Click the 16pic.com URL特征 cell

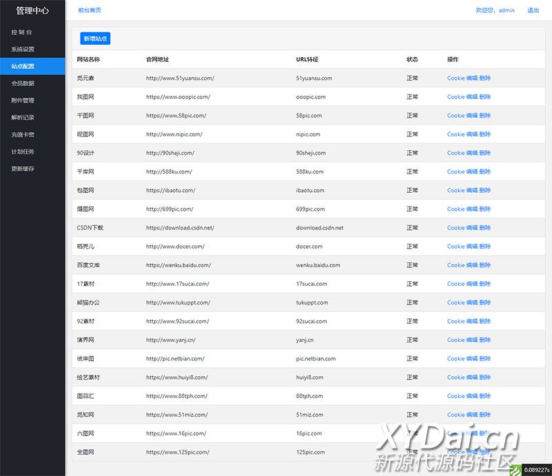coord(308,433)
